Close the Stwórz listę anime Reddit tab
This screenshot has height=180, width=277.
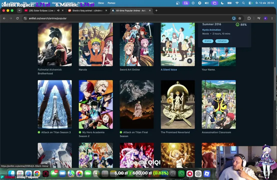[x=106, y=10]
